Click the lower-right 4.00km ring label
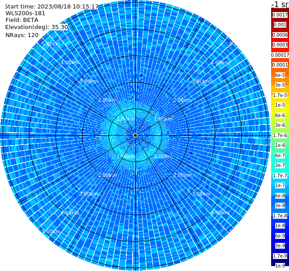The height and width of the screenshot is (271, 289). coord(220,213)
